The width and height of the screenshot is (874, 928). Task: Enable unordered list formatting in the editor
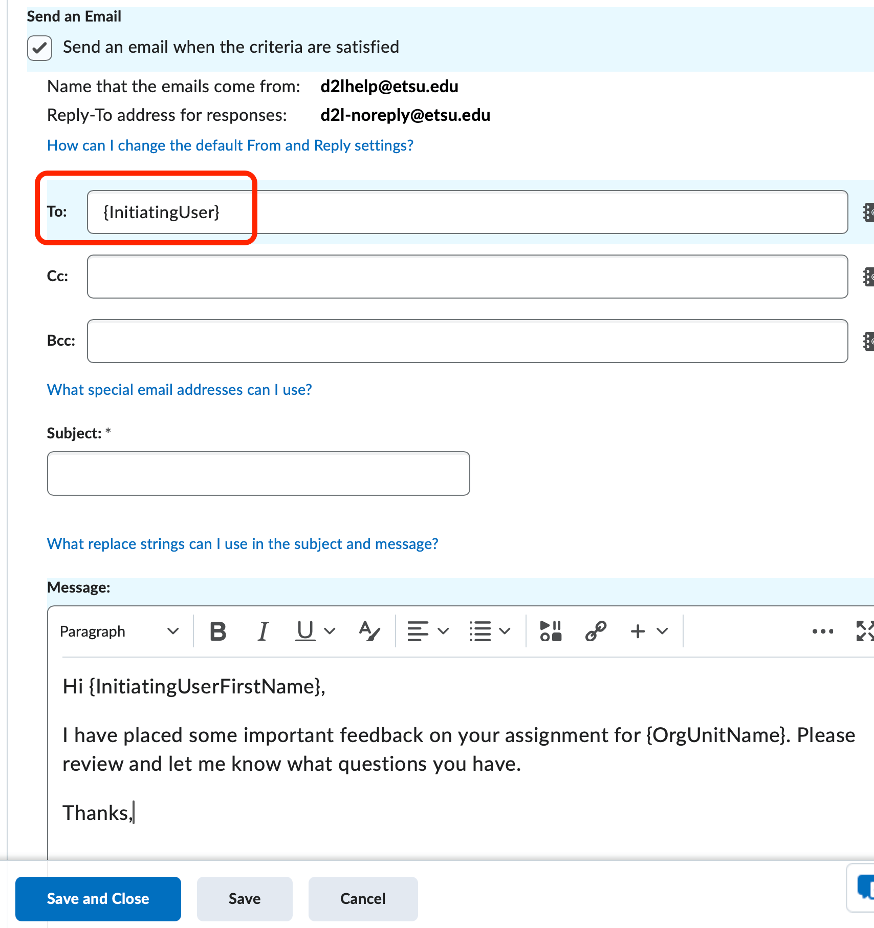[x=482, y=631]
